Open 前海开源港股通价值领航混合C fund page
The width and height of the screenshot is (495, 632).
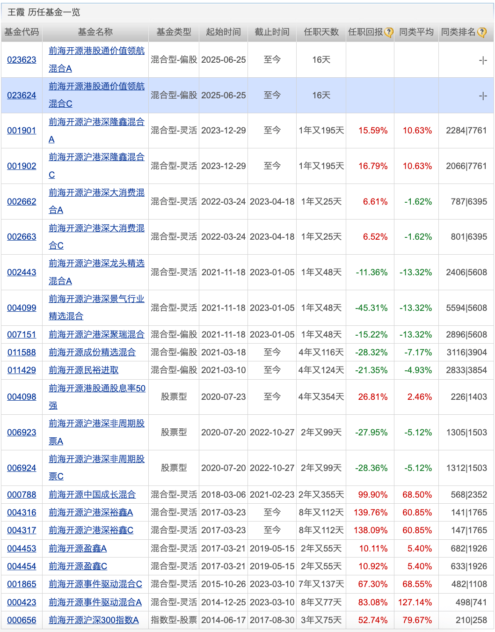pos(96,95)
